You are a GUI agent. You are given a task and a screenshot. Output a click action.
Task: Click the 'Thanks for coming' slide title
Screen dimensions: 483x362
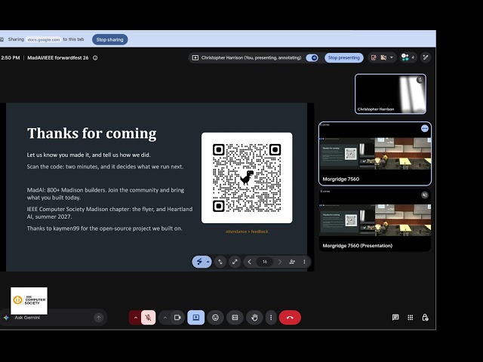coord(92,133)
